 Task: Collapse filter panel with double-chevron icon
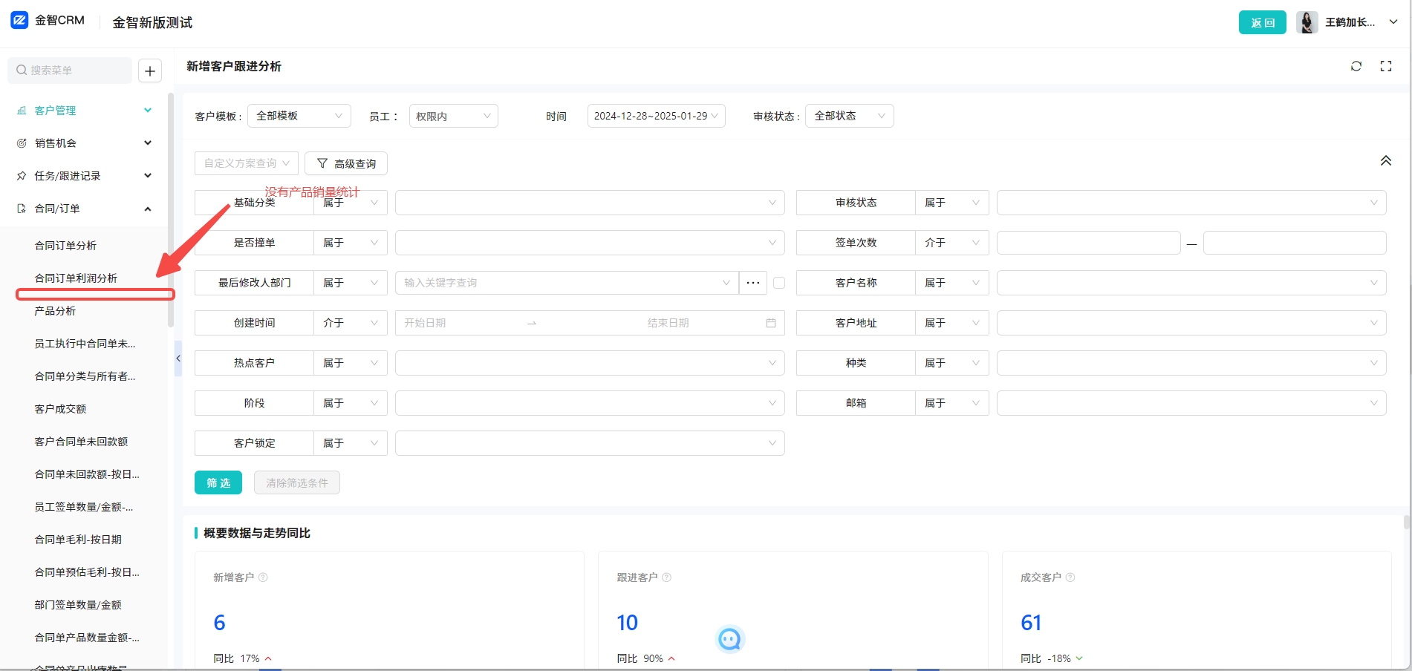[x=1385, y=161]
